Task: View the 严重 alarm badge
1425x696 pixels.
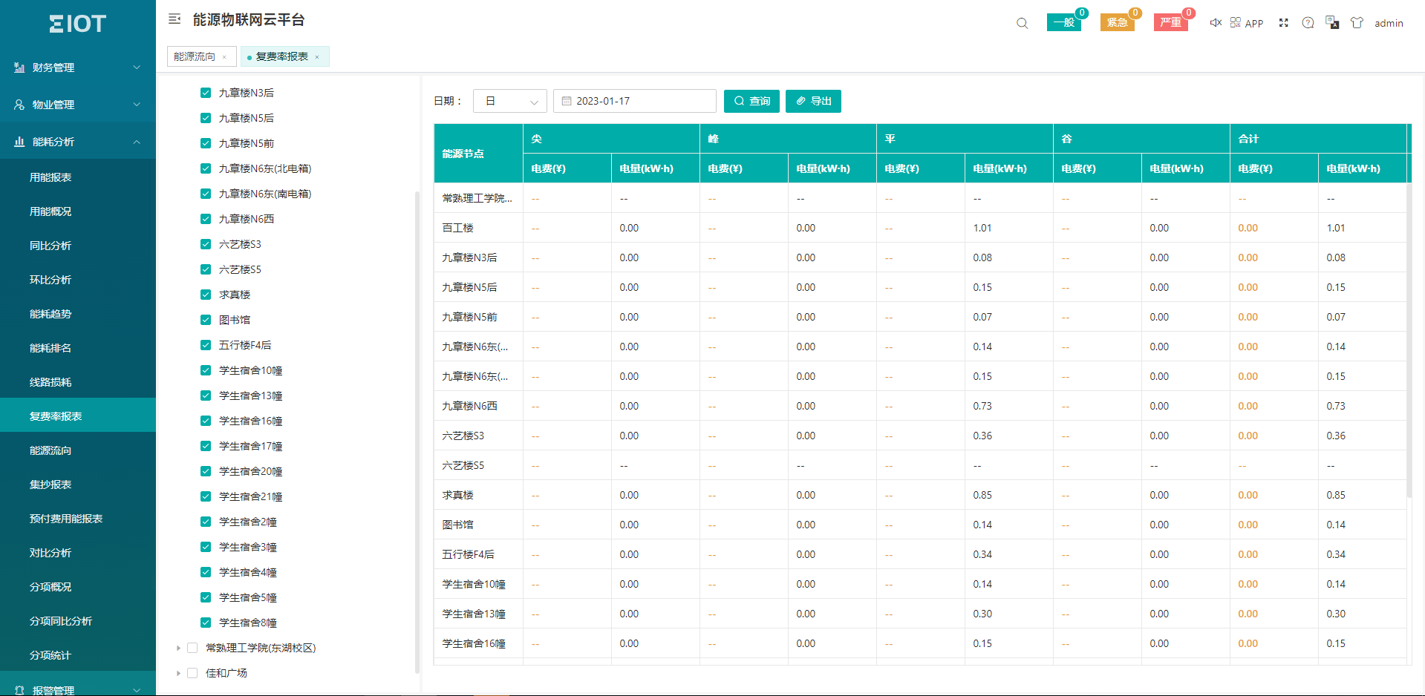Action: pos(1171,22)
